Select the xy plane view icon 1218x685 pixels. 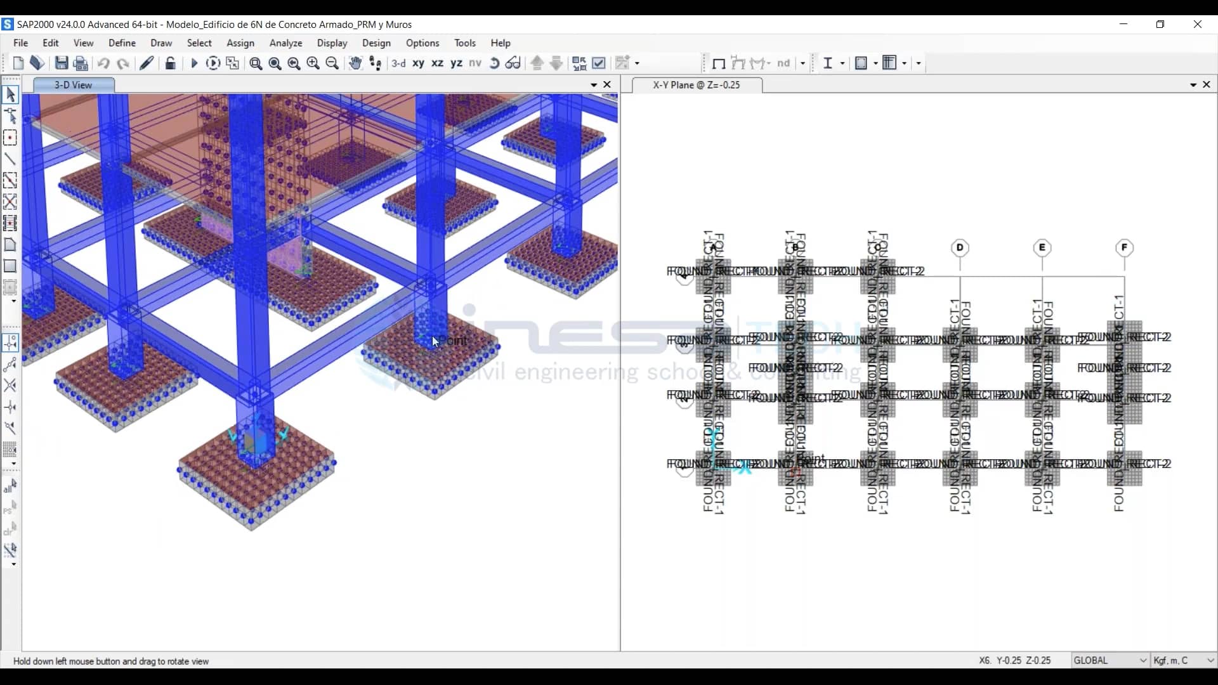tap(418, 63)
